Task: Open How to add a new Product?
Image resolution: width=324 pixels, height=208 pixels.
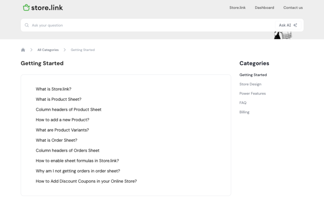Action: (62, 120)
